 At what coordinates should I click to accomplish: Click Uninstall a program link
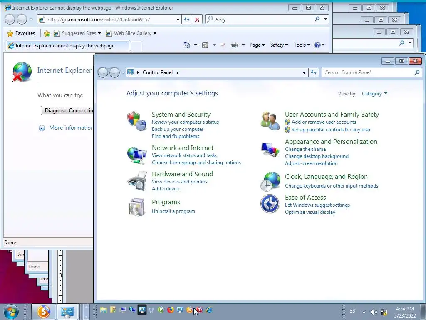coord(173,211)
